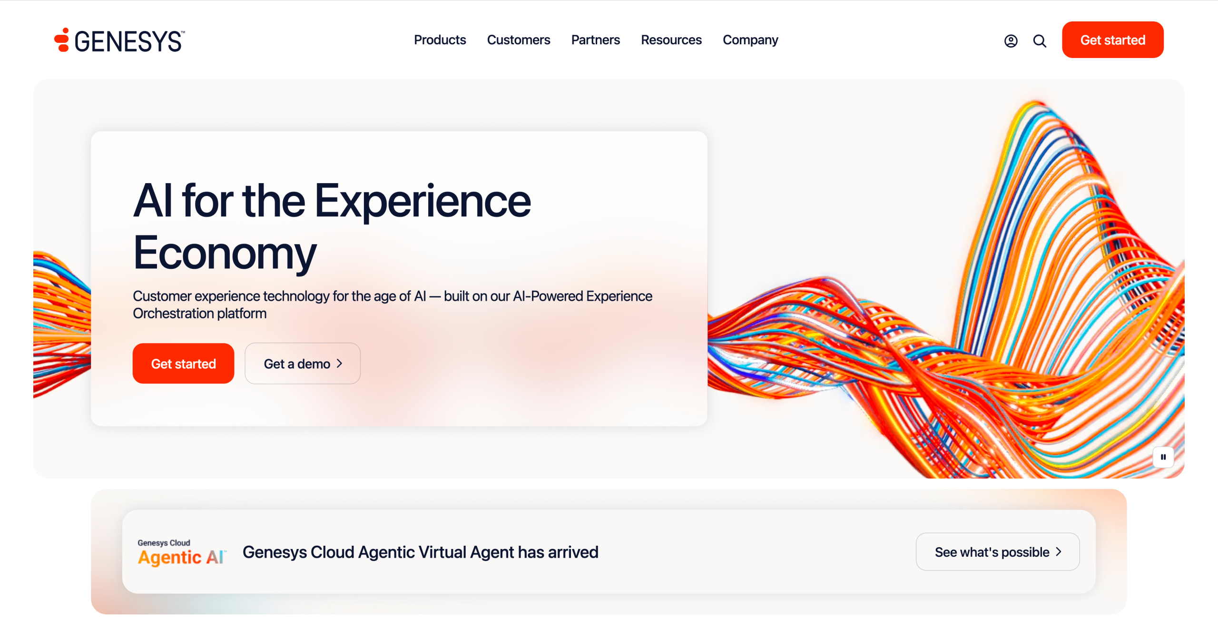
Task: Click the chevron arrow on Get a demo
Action: (x=340, y=363)
